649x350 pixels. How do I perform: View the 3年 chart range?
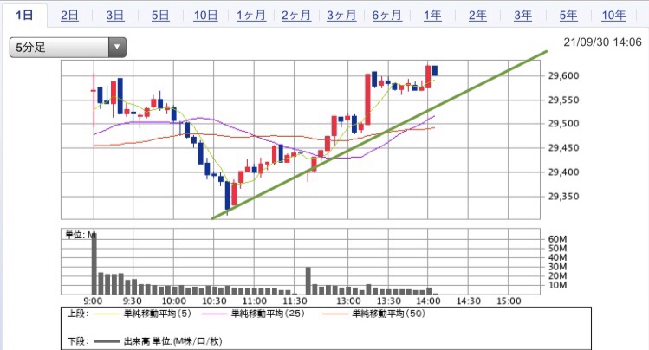point(522,16)
